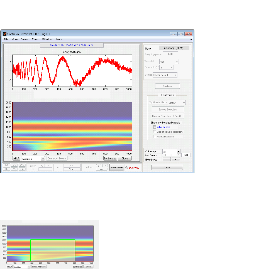Image resolution: width=271 pixels, height=269 pixels.
Task: Enable the Manual selection checkbox
Action: [x=155, y=136]
